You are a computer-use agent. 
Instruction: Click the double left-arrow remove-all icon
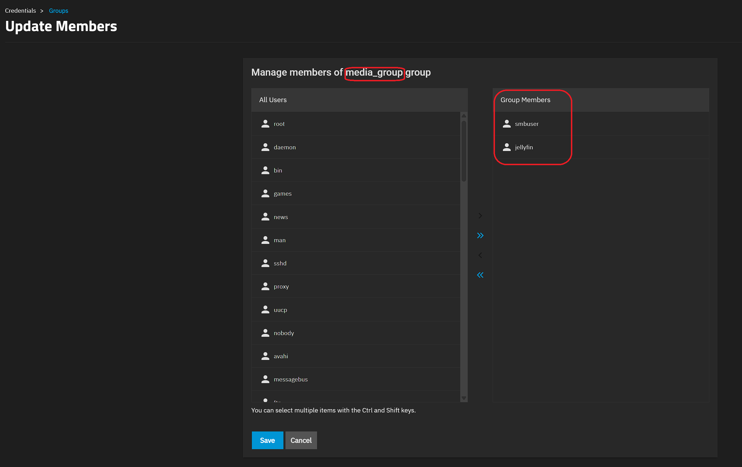(x=480, y=275)
